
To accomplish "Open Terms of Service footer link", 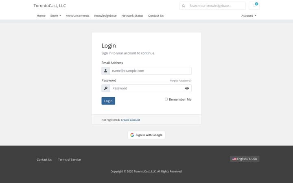I will coord(69,160).
